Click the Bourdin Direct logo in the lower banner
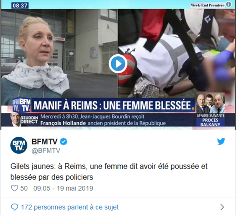The image size is (238, 217). click(29, 120)
